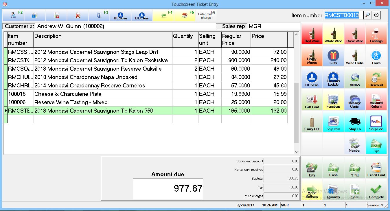Select the White Wine category button
Image resolution: width=390 pixels, height=211 pixels.
(333, 34)
